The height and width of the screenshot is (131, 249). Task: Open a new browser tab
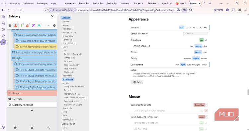(210, 3)
